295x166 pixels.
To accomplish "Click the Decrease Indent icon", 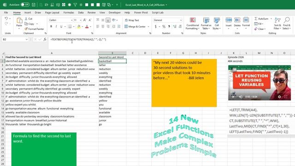I will tap(114, 27).
